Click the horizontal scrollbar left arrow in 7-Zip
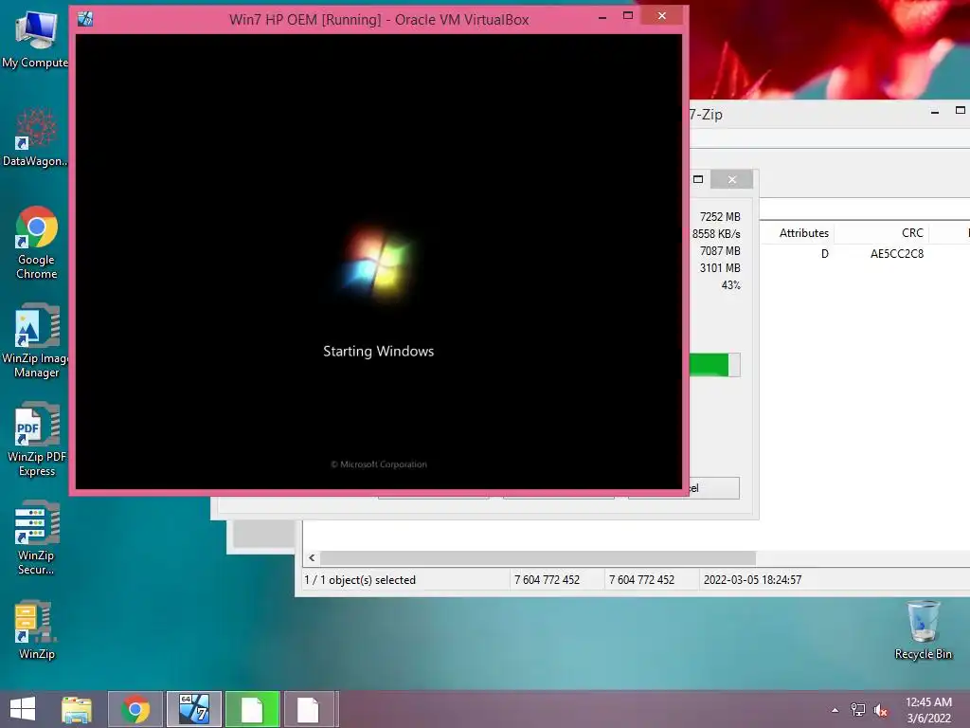The height and width of the screenshot is (728, 970). [x=312, y=557]
